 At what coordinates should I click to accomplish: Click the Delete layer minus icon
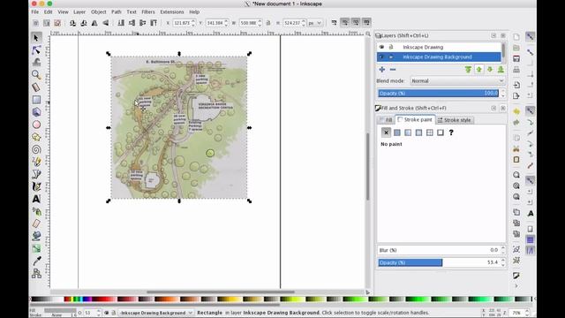393,69
